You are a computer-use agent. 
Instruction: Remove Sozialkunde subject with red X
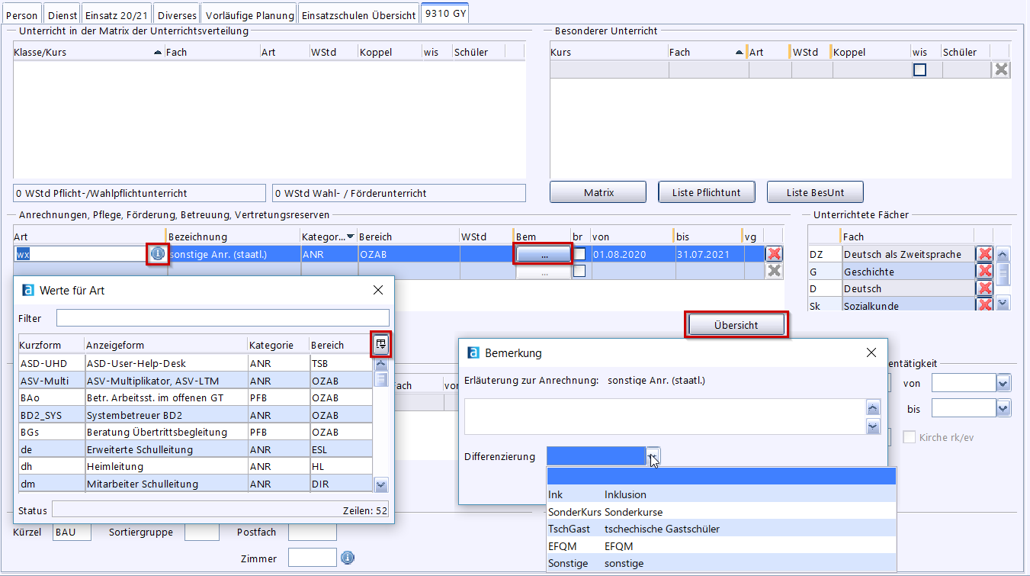tap(984, 305)
